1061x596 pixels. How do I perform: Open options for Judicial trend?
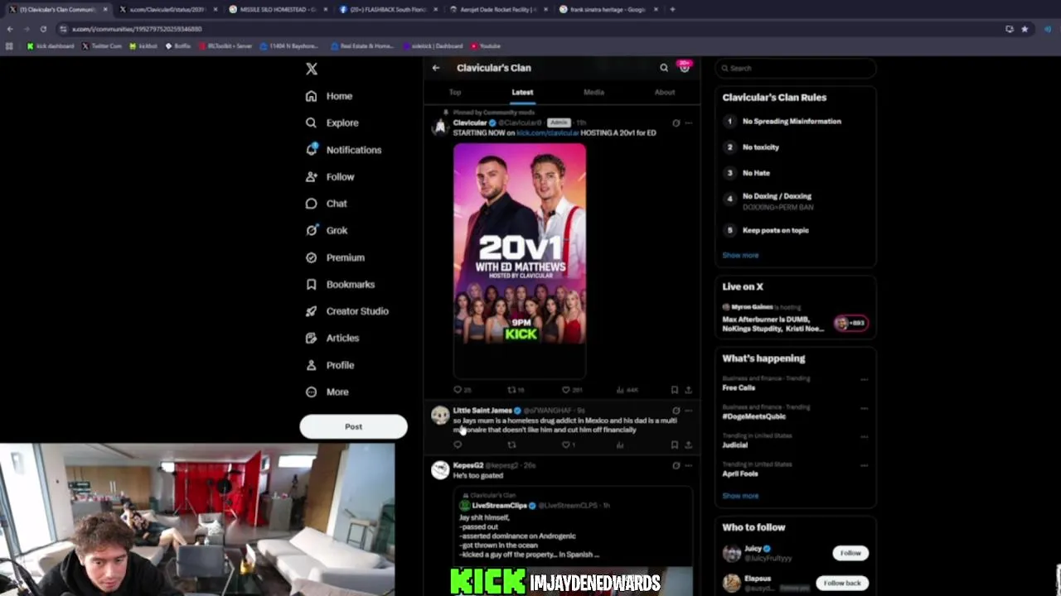(864, 437)
